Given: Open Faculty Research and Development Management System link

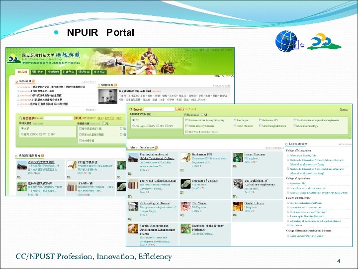Looking at the screenshot, I should 157,230.
